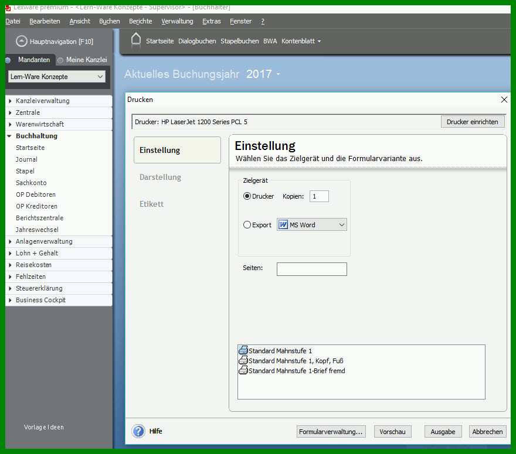Click the Kopien input field
Screen dimensions: 516x454
(x=319, y=196)
